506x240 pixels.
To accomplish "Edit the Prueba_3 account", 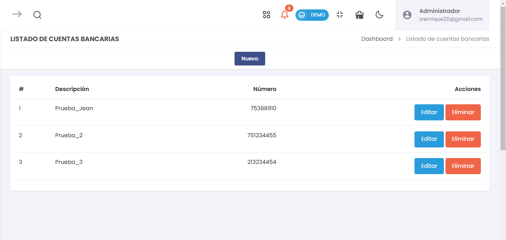I will click(429, 166).
